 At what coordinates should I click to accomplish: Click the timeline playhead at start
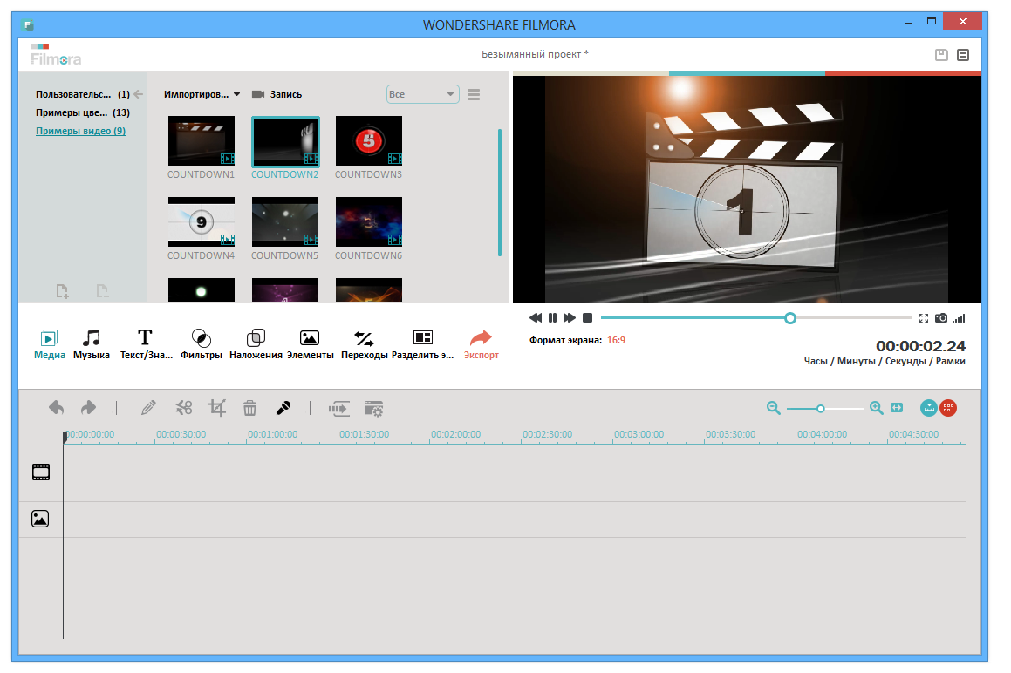click(x=65, y=437)
